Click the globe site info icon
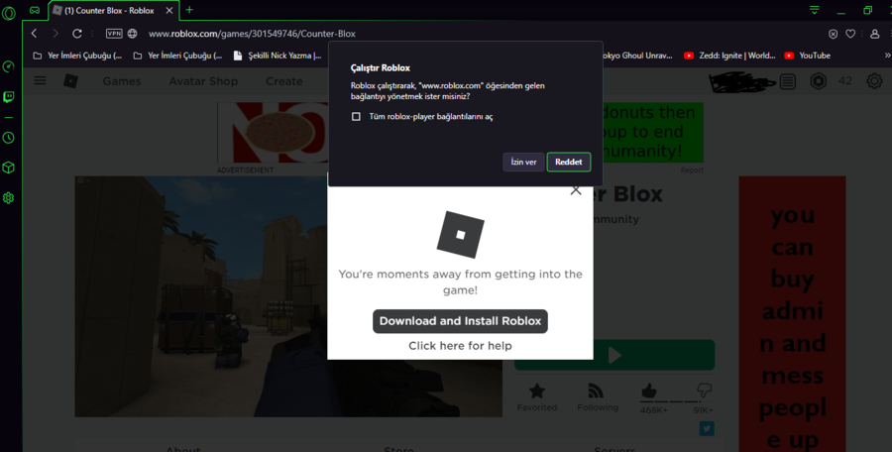 pyautogui.click(x=132, y=34)
